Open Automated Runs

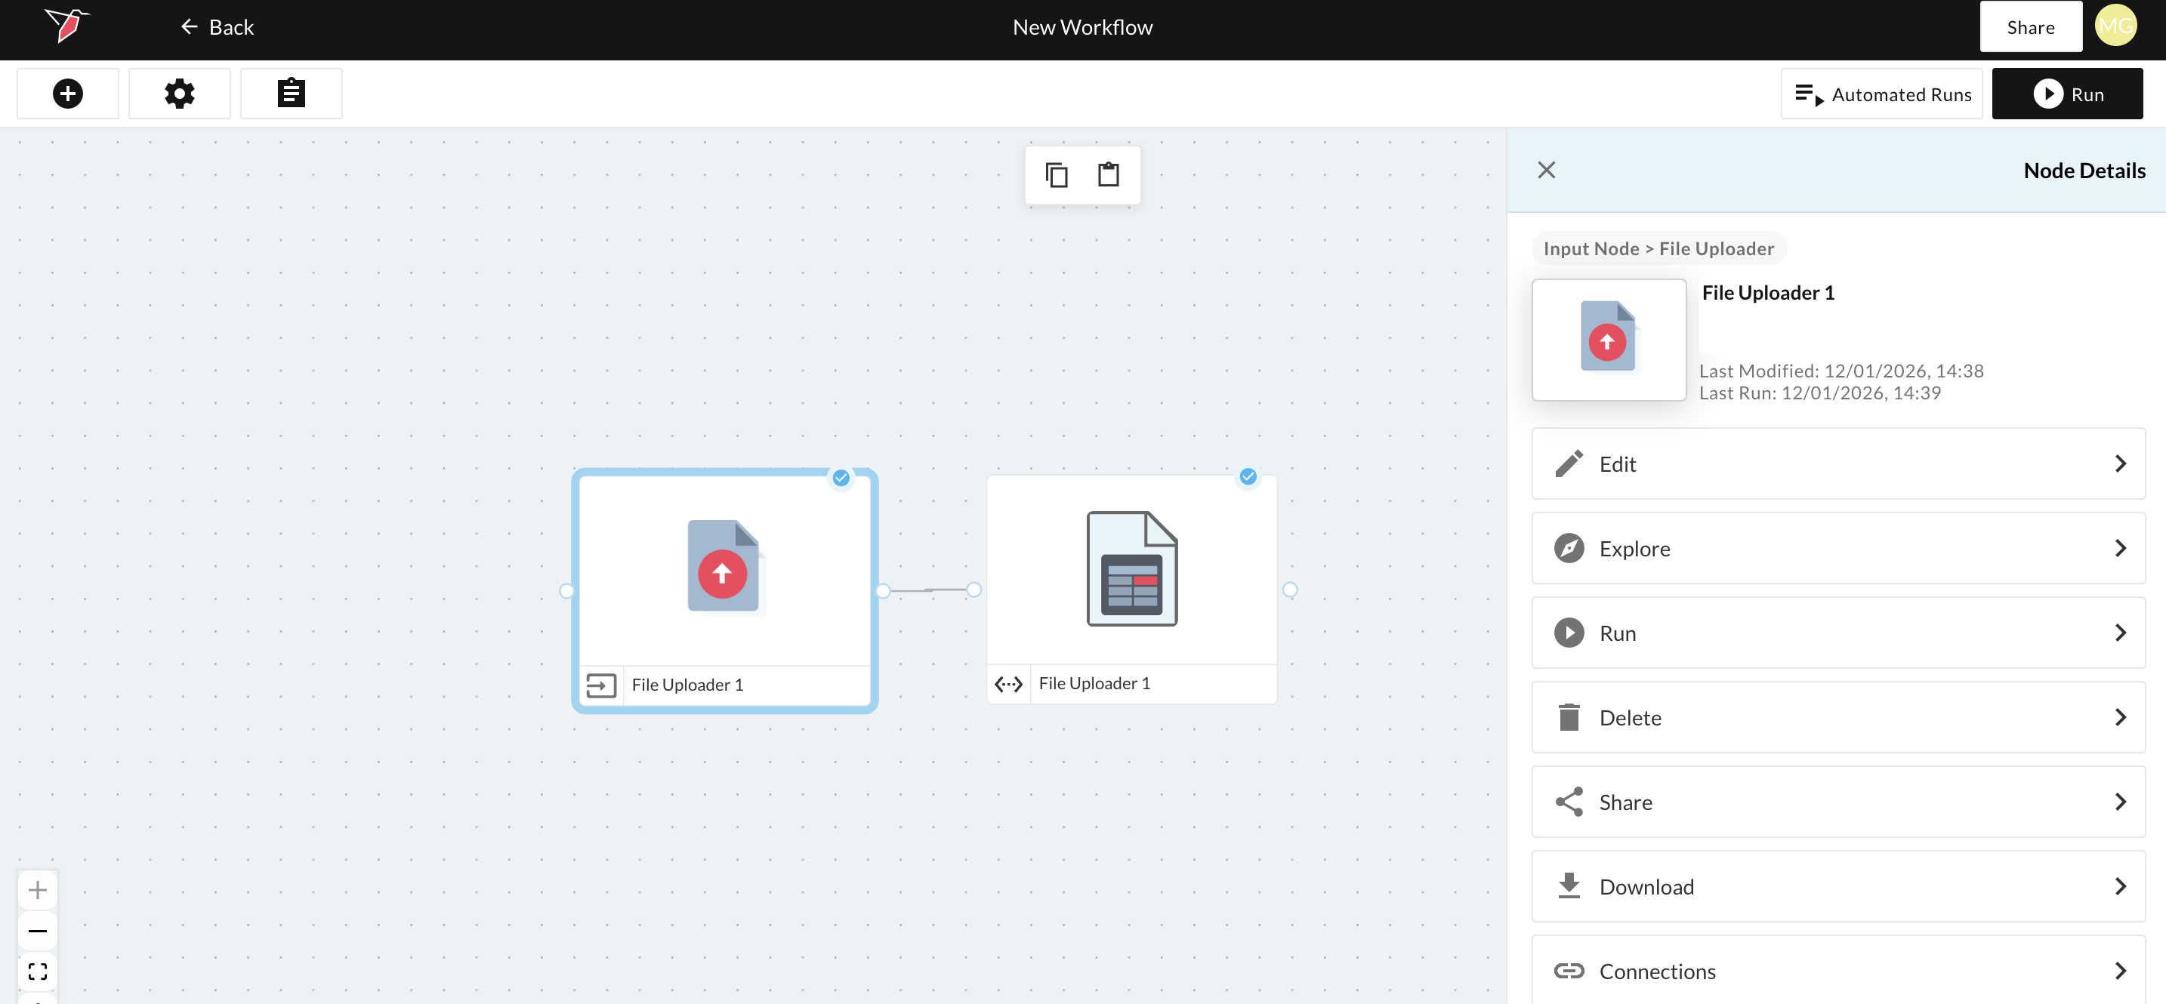pos(1882,94)
